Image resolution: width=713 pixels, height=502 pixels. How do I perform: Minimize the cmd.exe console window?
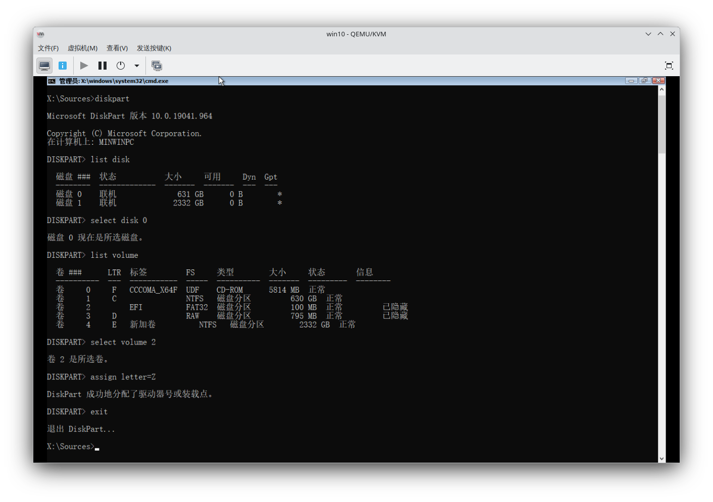631,81
